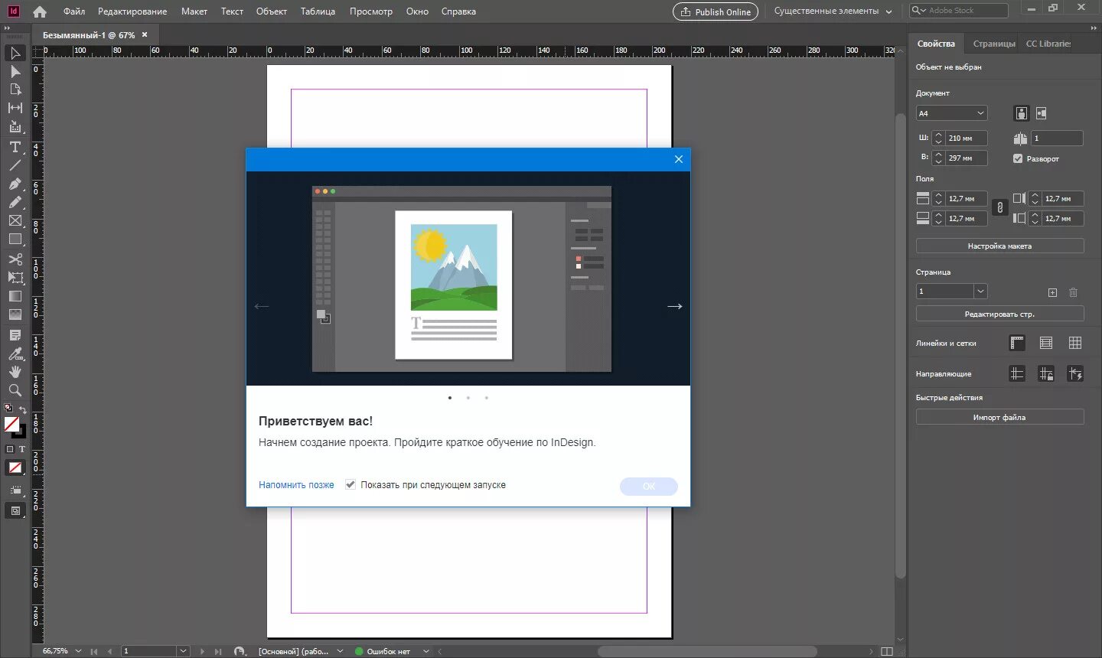Select the Gradient Swatch tool

click(x=15, y=296)
